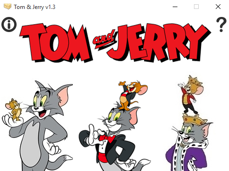Select the King Tom in purple robe picture

click(x=189, y=123)
